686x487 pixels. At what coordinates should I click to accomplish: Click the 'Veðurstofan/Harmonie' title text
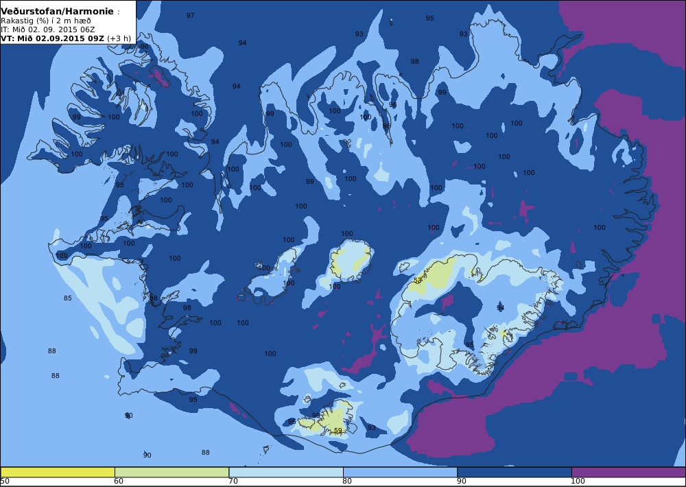click(x=58, y=12)
